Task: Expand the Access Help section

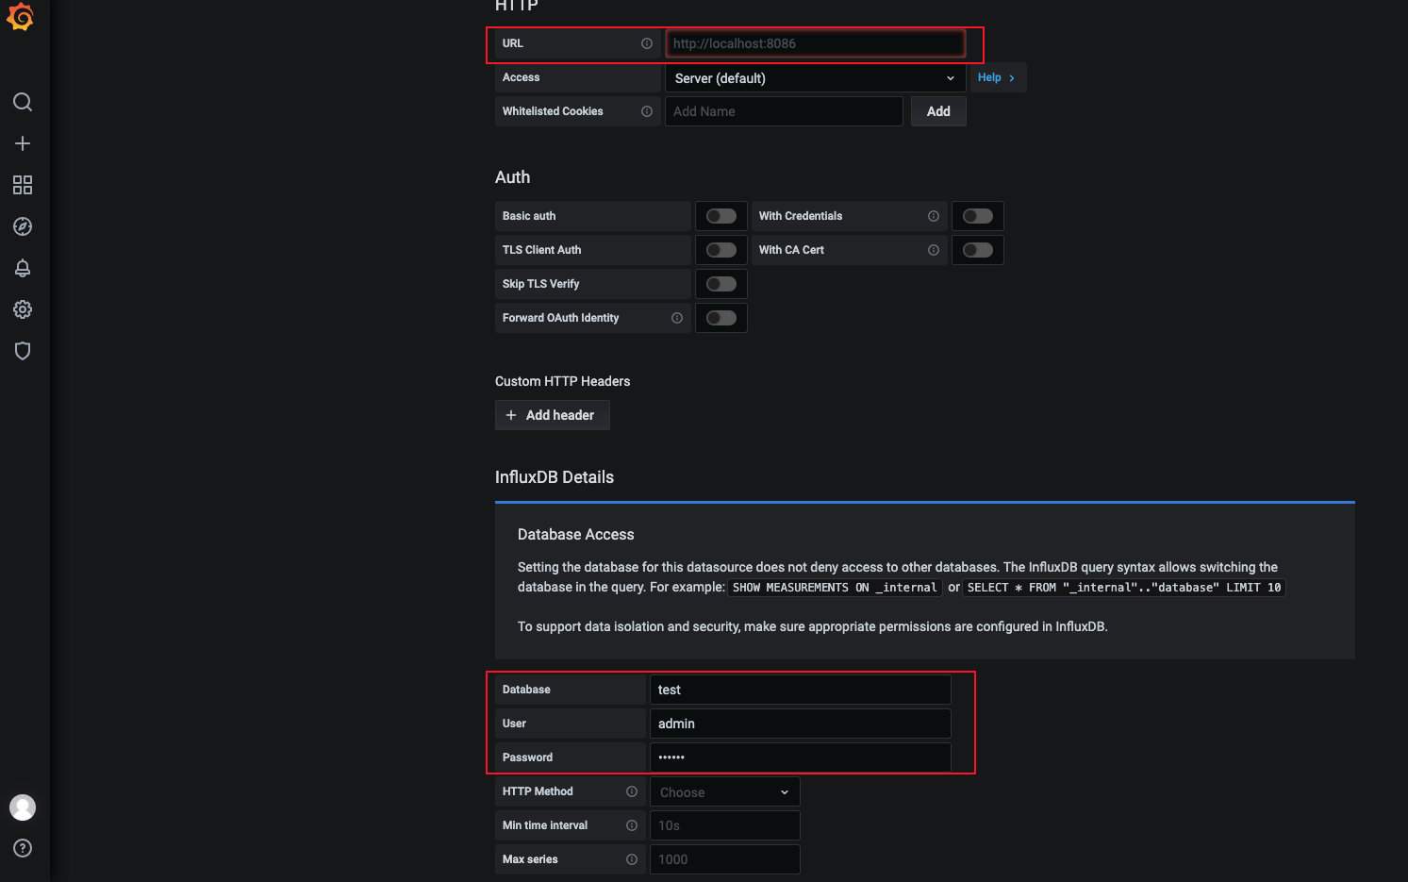Action: click(x=997, y=77)
